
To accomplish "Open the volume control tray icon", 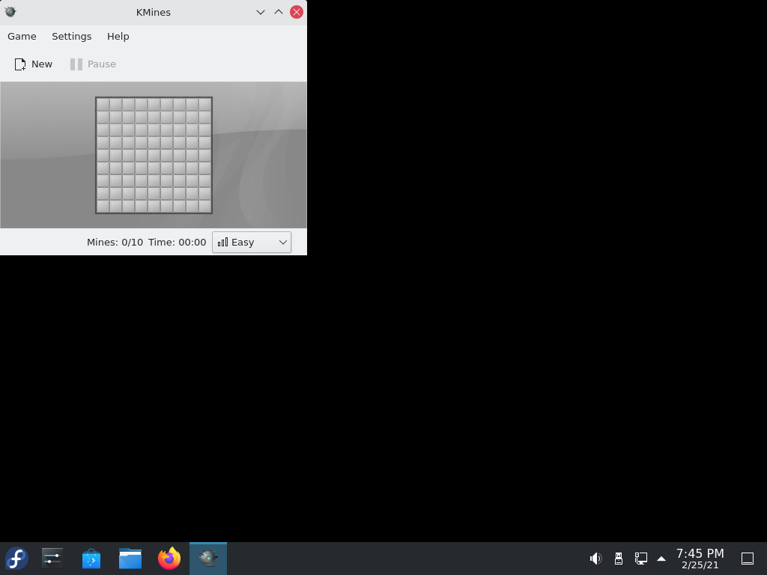I will (595, 559).
